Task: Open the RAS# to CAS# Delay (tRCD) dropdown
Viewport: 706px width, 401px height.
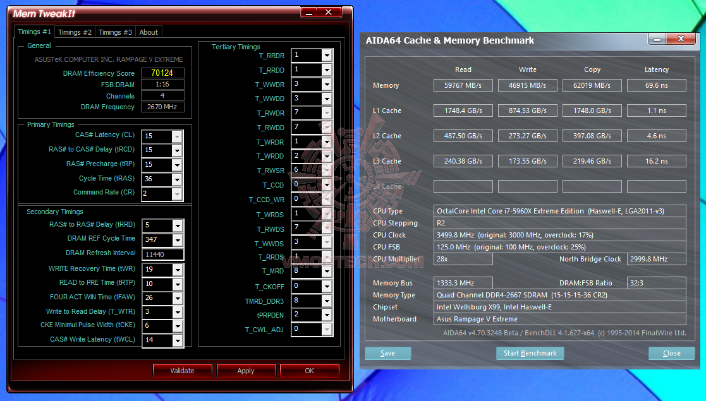Action: (177, 150)
